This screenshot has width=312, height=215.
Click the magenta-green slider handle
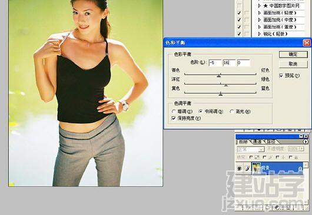(x=225, y=85)
